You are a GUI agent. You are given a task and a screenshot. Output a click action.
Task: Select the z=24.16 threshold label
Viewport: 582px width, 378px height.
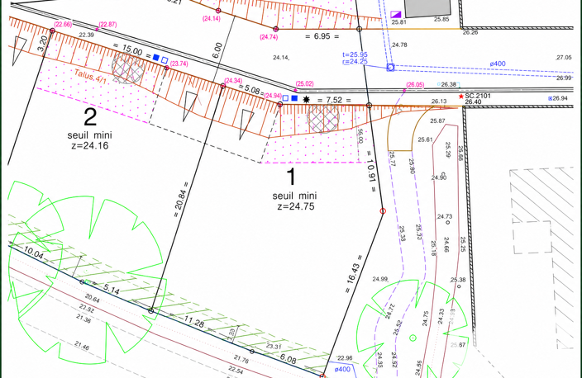[90, 145]
